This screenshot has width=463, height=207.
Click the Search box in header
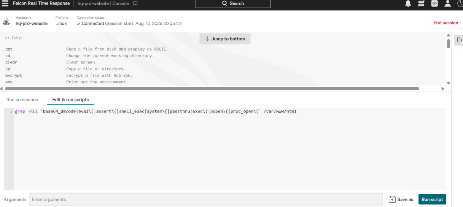(x=233, y=3)
